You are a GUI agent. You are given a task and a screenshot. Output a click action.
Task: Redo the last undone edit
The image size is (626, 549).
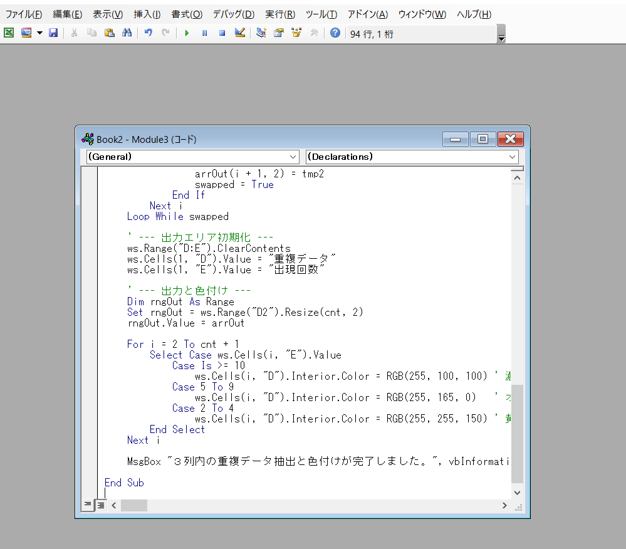tap(165, 33)
